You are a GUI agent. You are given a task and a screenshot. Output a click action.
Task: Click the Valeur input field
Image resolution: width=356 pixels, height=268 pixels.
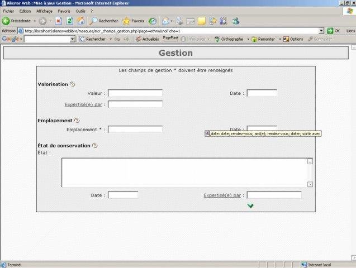coord(135,93)
